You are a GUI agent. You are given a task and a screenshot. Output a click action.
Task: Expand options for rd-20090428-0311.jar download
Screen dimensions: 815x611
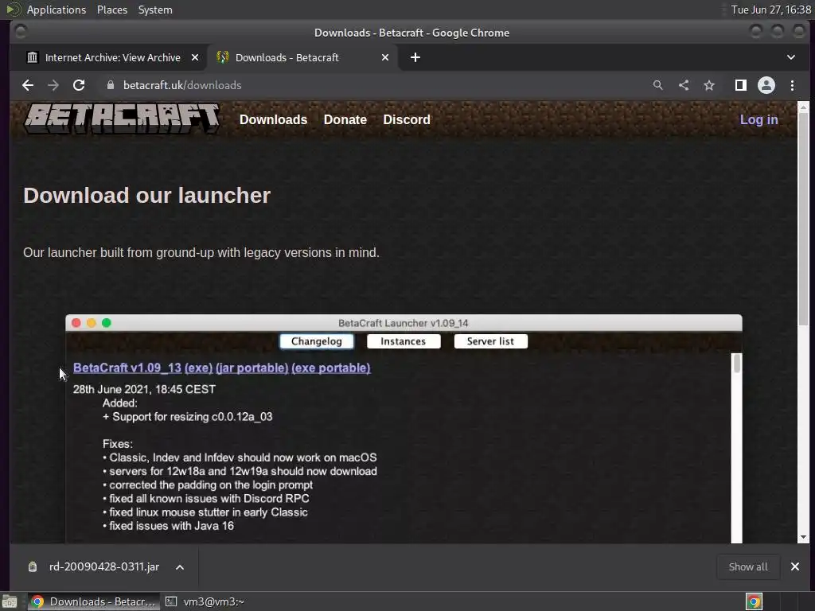[x=180, y=566]
